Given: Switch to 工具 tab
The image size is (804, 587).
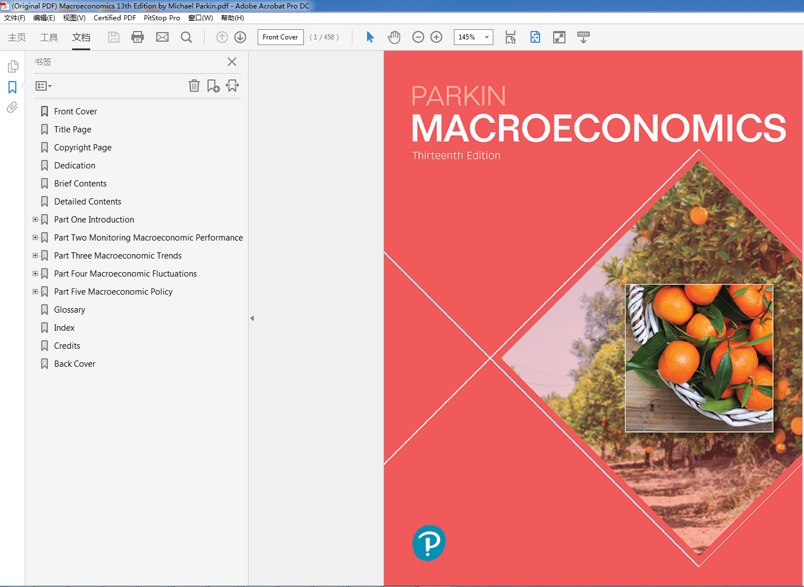Looking at the screenshot, I should pyautogui.click(x=49, y=37).
